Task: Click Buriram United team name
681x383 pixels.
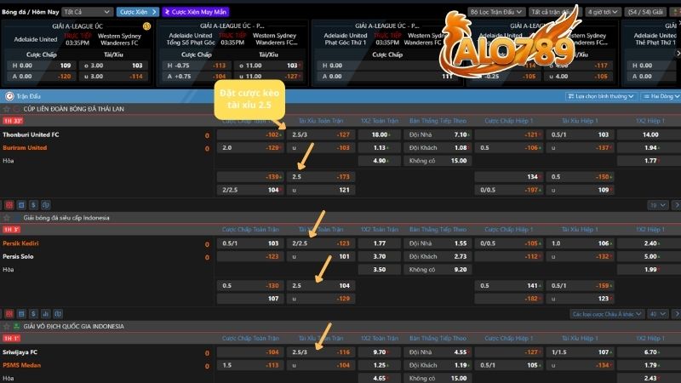Action: [25, 147]
